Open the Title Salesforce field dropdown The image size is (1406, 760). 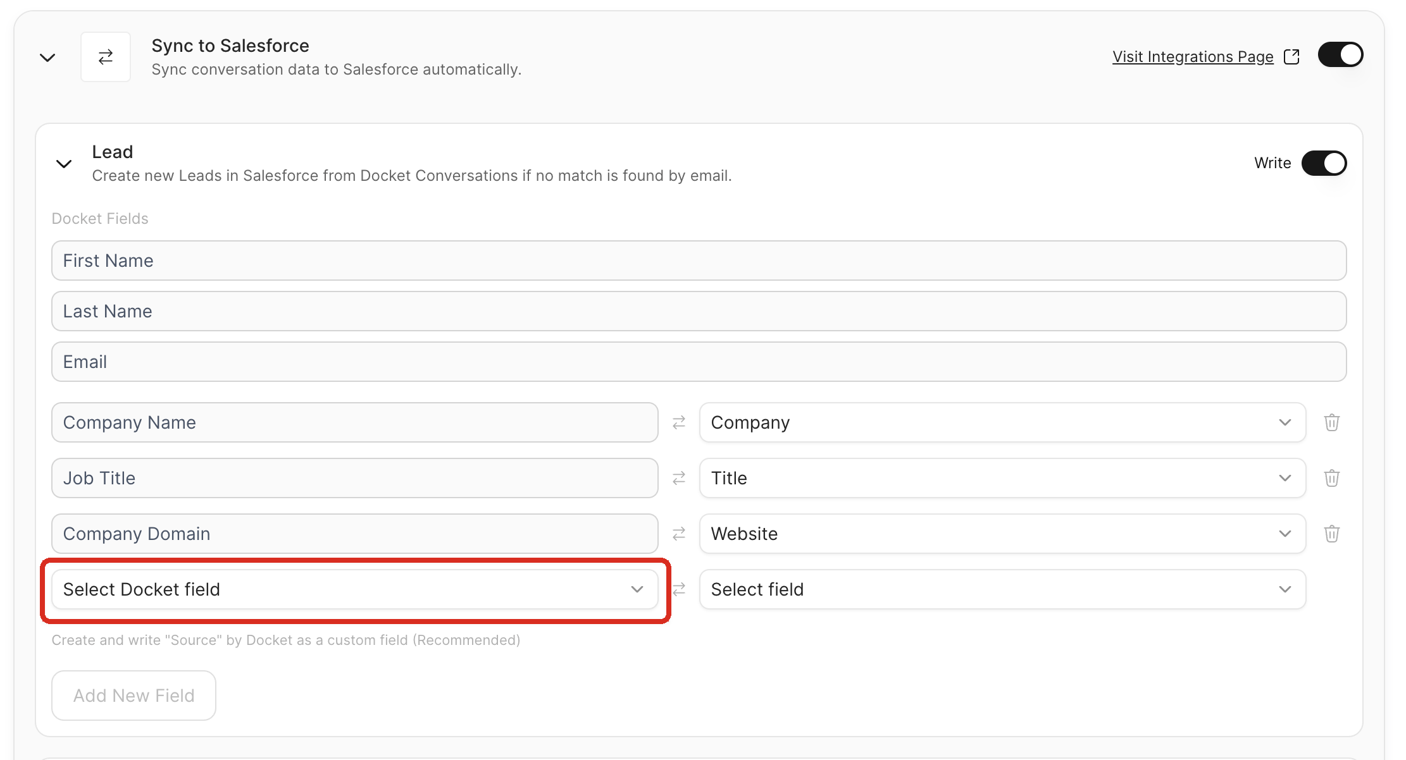(1002, 478)
